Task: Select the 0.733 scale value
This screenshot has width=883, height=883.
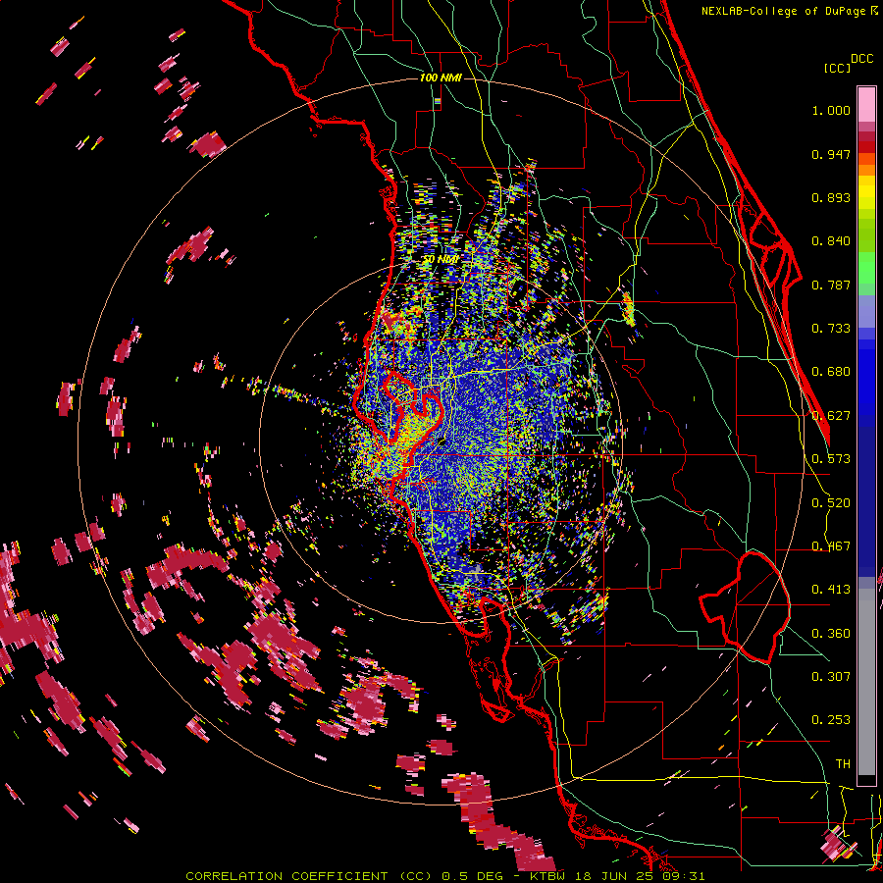Action: pos(831,329)
